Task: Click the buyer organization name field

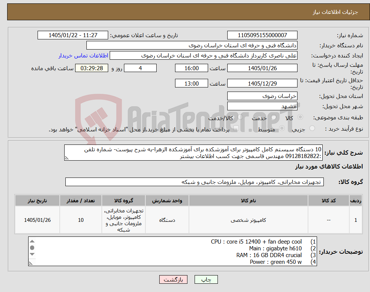Action: pos(192,45)
